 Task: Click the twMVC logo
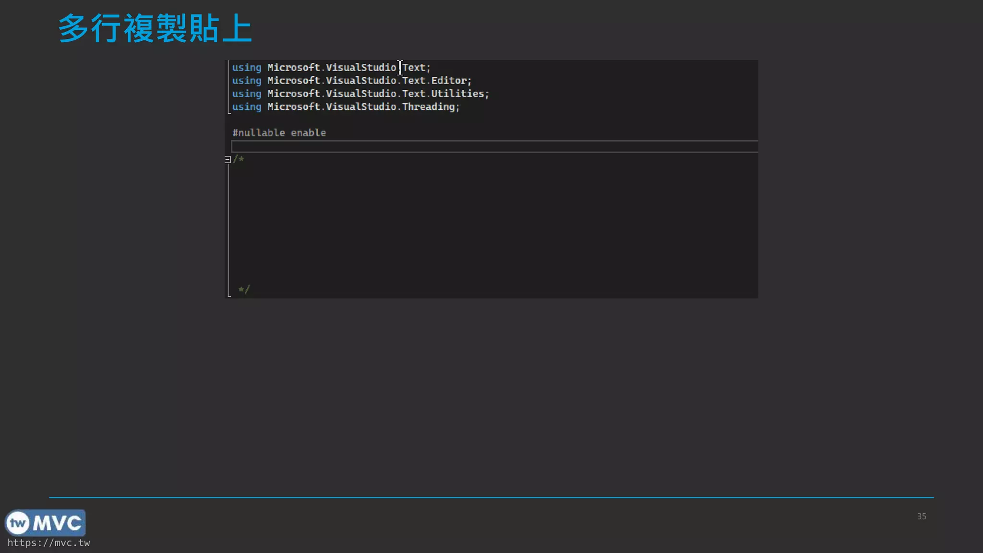pos(46,523)
